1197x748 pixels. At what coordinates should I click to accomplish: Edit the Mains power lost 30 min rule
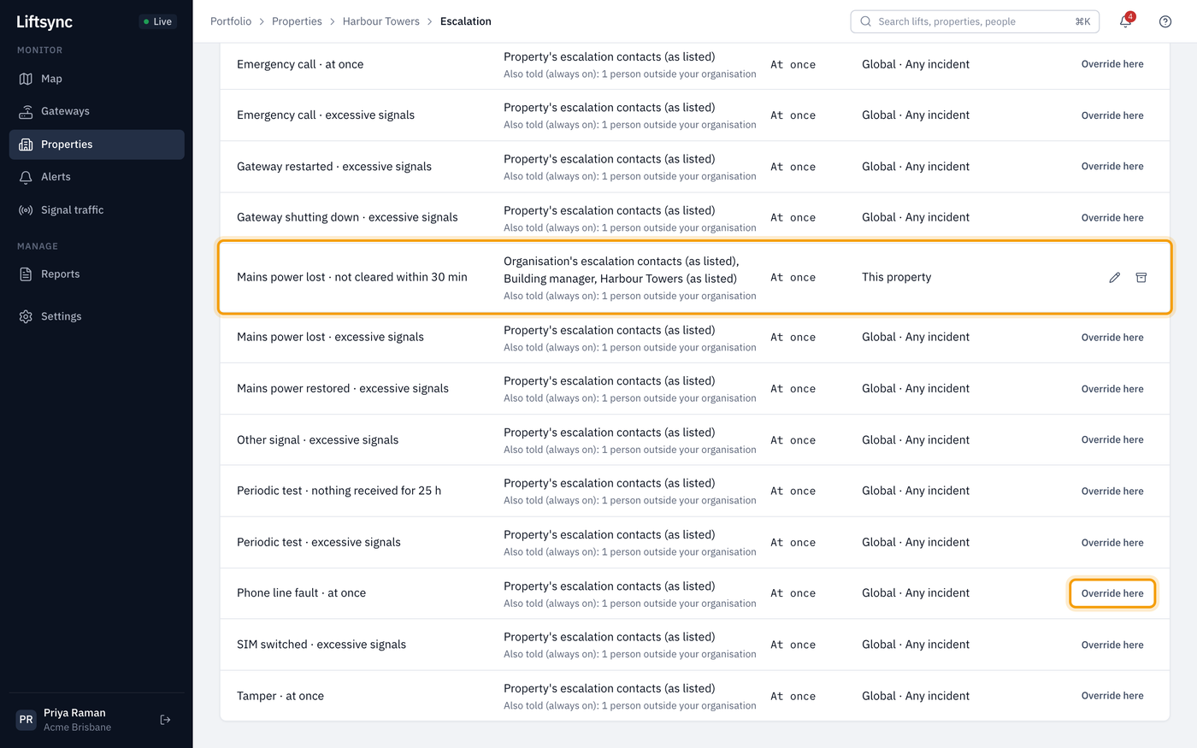tap(1115, 278)
